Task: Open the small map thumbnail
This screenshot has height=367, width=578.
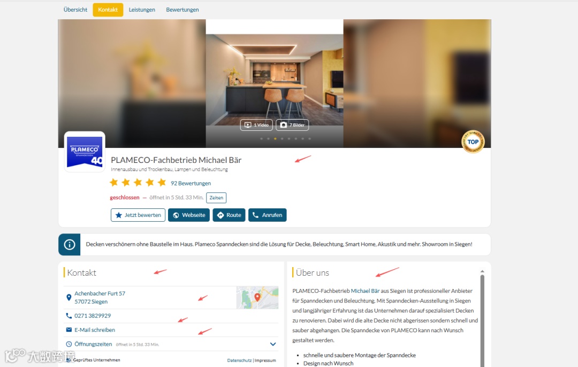Action: tap(257, 298)
